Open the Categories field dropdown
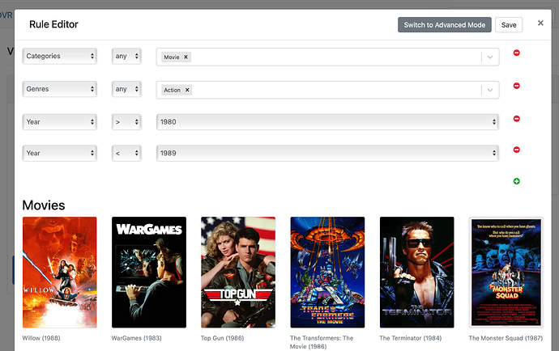This screenshot has height=351, width=559. (59, 57)
